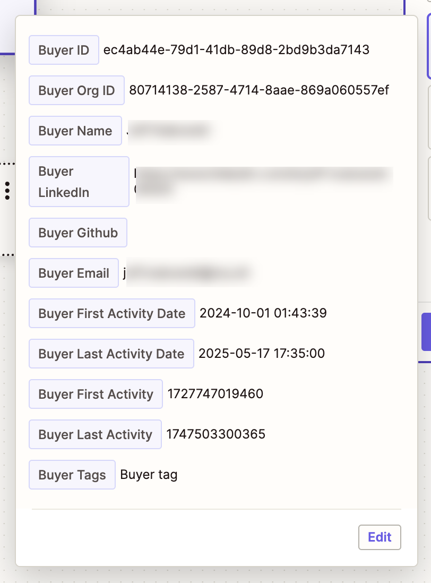Click the "Buyer tag" value text

pos(149,475)
